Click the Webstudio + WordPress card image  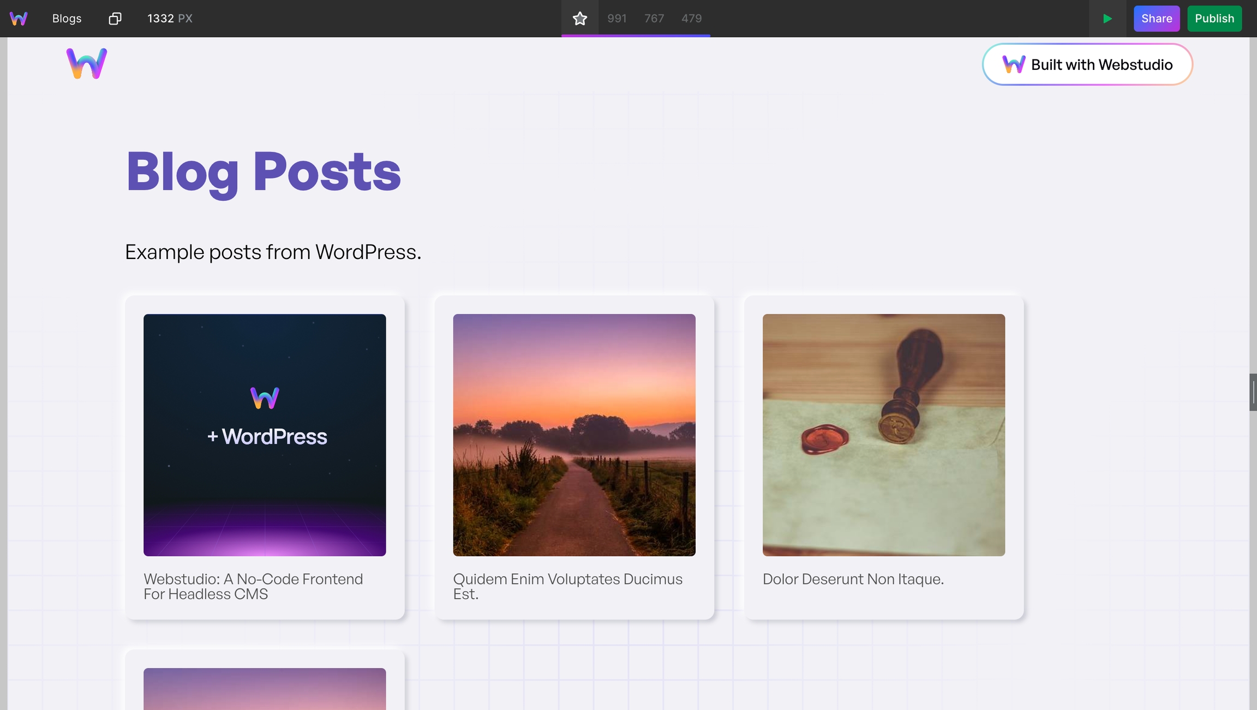pyautogui.click(x=264, y=435)
